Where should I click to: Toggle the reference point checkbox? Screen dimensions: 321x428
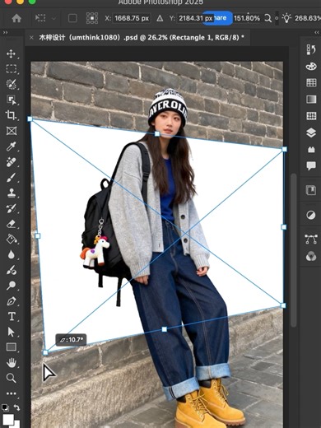[72, 18]
